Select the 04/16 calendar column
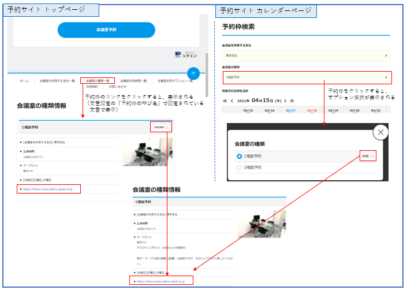The image size is (407, 290). (270, 110)
